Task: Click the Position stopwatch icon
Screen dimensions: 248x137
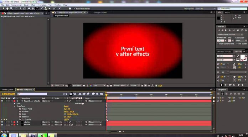Action: click(20, 111)
